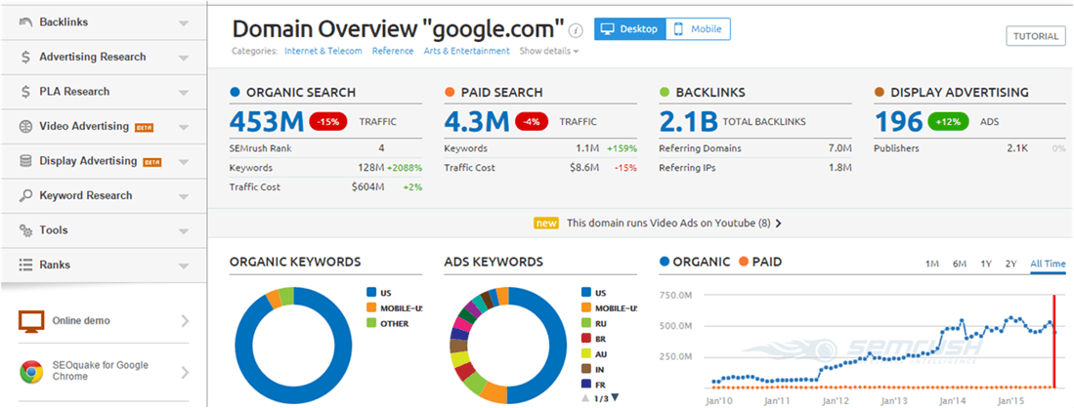The height and width of the screenshot is (408, 1074).
Task: Click the Chrome logo for SEOquake
Action: click(31, 372)
